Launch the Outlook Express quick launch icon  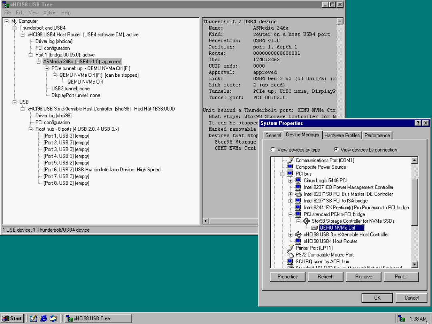(x=53, y=318)
